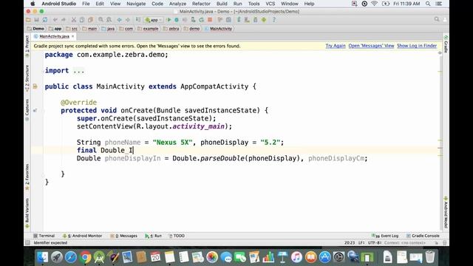This screenshot has width=473, height=266.
Task: Click the Cut scissors icon
Action: 74,20
